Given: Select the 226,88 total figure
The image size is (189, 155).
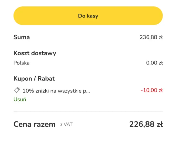Looking at the screenshot, I should pos(142,124).
